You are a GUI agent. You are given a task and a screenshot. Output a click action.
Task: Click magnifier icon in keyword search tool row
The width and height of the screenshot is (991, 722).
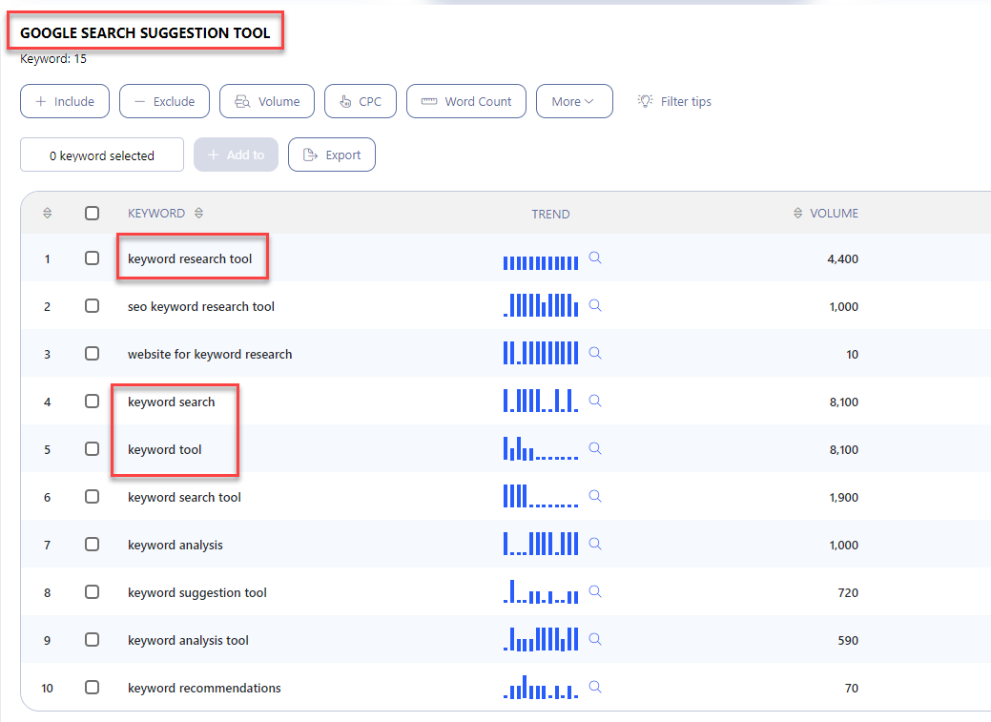pyautogui.click(x=595, y=496)
